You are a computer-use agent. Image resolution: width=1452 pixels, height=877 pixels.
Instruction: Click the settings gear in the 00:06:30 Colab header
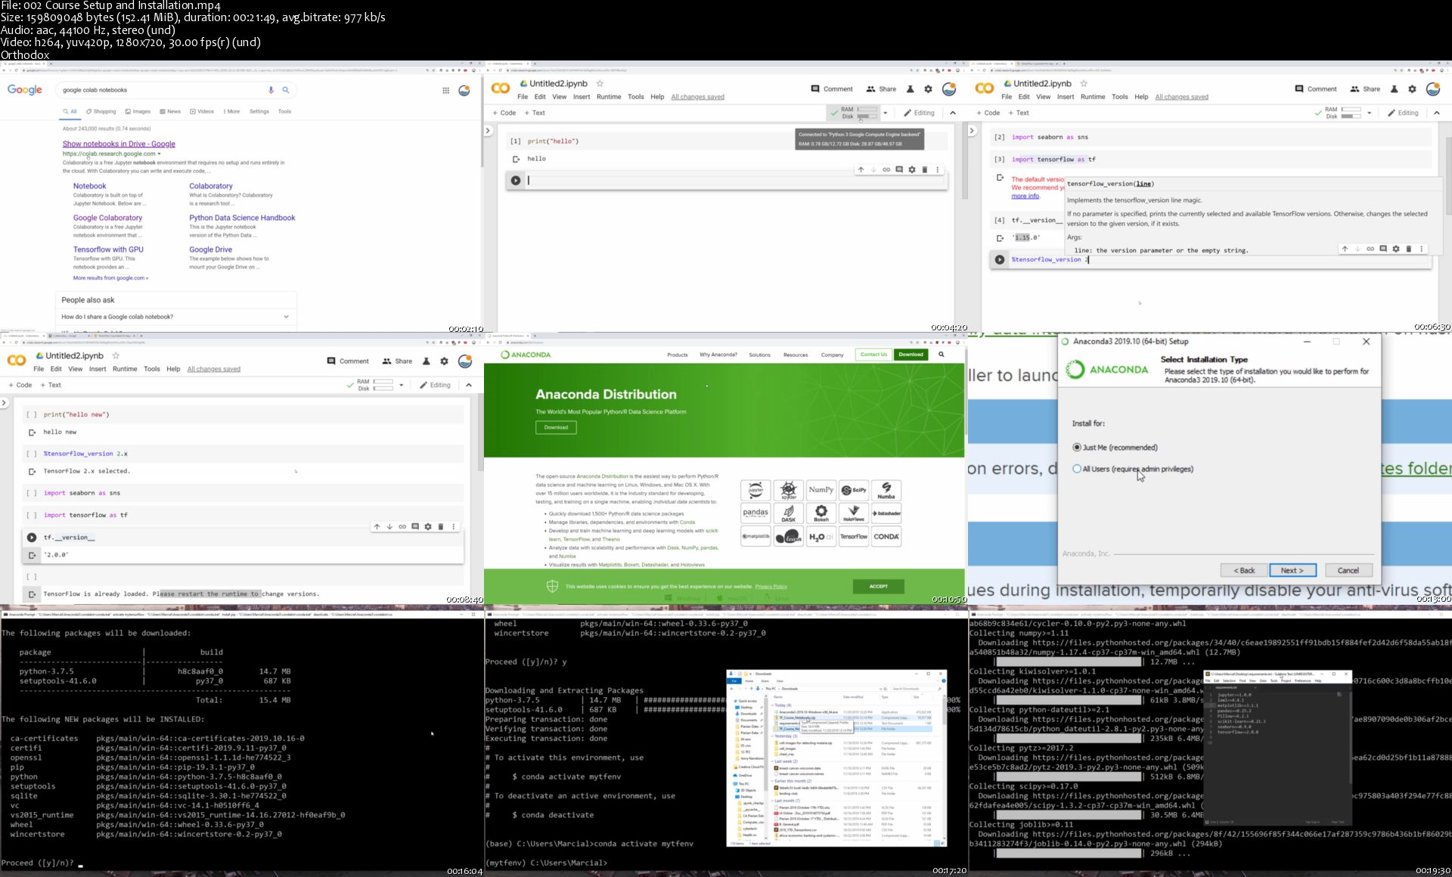(1412, 89)
